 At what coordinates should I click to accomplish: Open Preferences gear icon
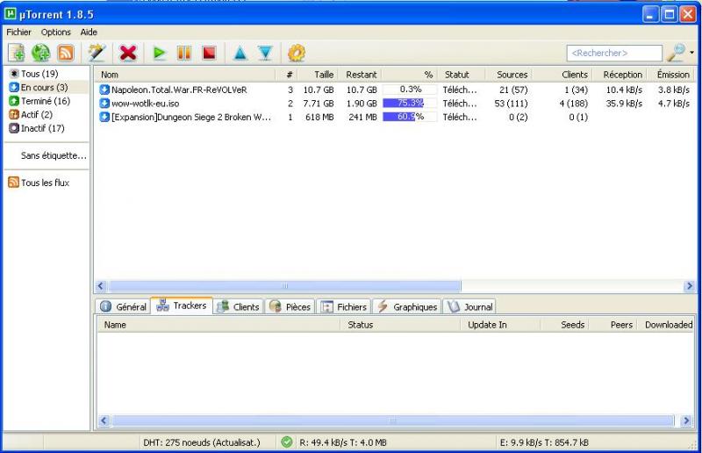coord(297,53)
